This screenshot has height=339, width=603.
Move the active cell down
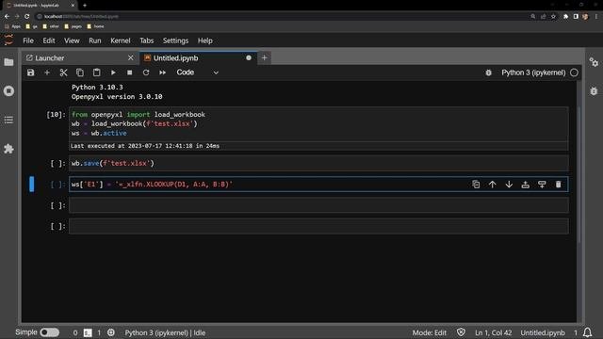(x=509, y=185)
